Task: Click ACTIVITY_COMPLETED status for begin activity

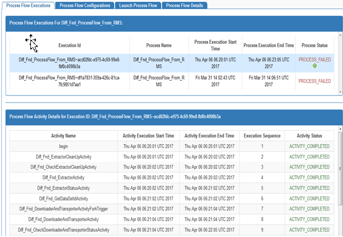Action: pos(309,146)
